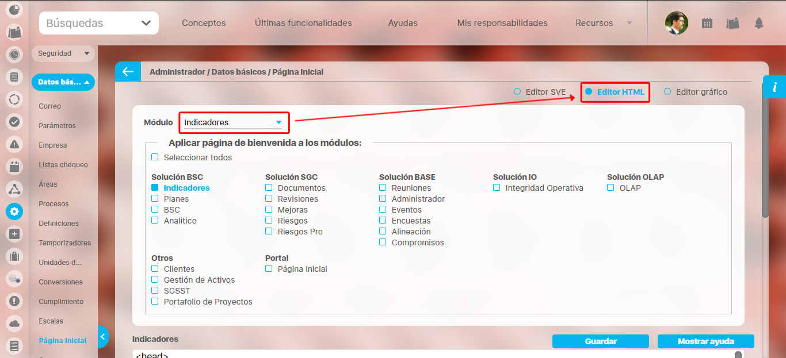Click the warning triangle sidebar icon
This screenshot has height=358, width=786.
click(14, 144)
